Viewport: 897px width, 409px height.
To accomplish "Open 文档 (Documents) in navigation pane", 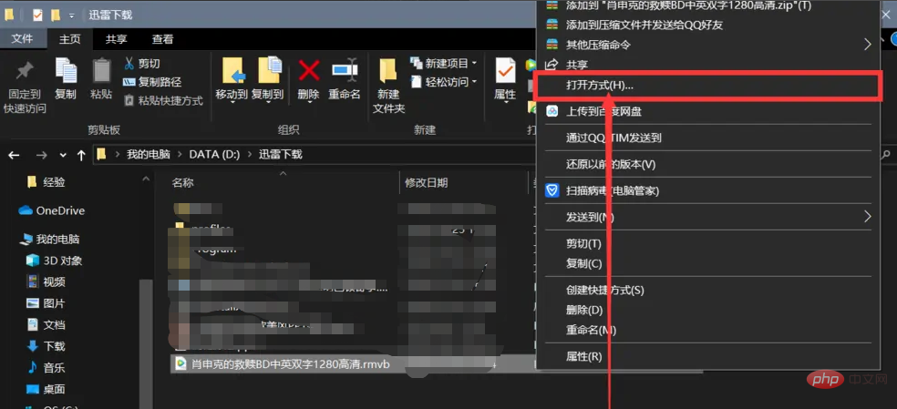I will point(46,325).
